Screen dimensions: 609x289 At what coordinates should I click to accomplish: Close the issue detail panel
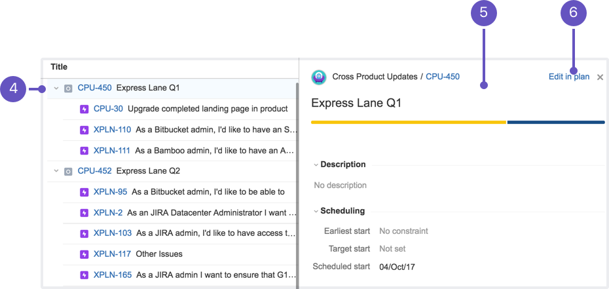[x=600, y=77]
